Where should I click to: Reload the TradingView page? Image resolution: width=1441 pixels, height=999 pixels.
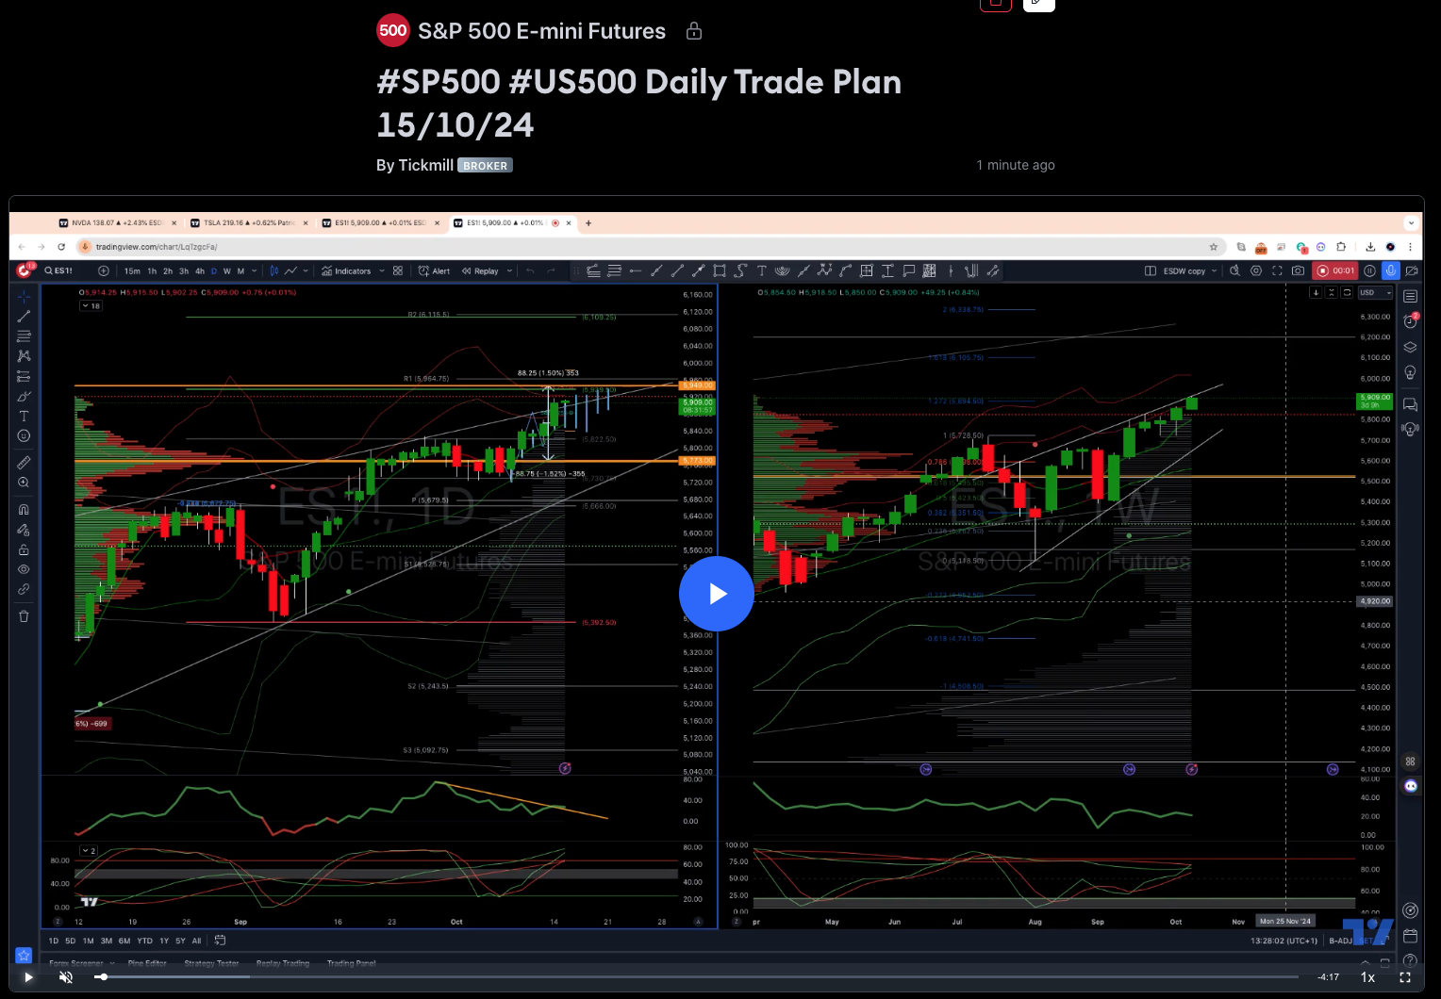pos(61,247)
